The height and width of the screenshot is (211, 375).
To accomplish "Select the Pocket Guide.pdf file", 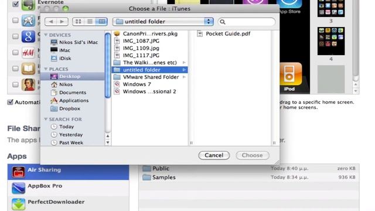I will (224, 34).
